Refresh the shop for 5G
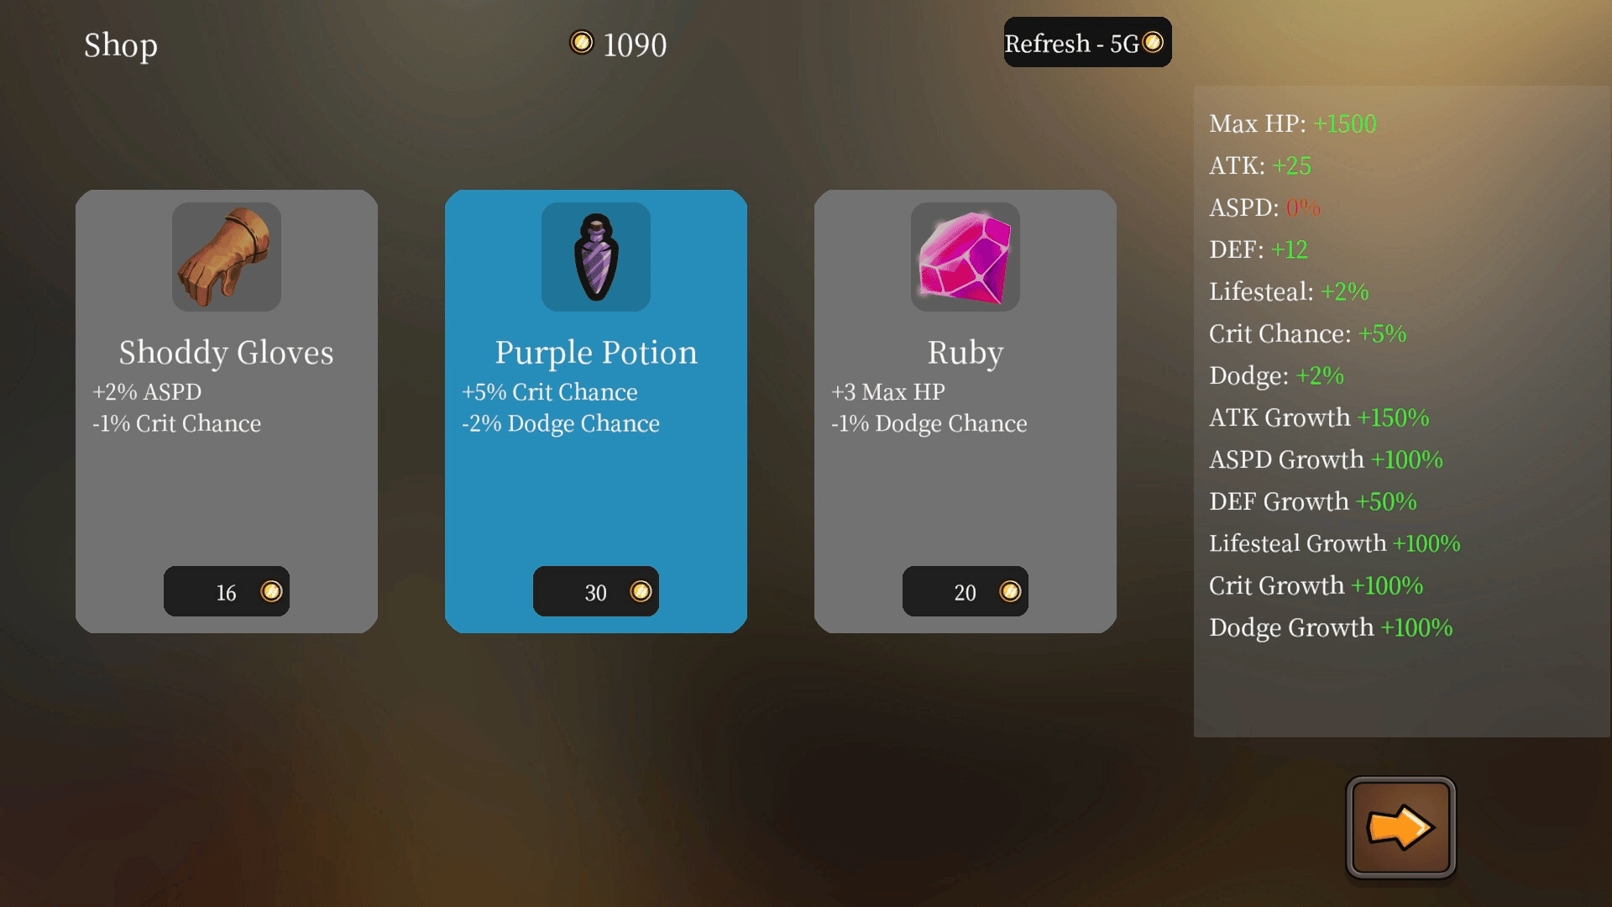The height and width of the screenshot is (907, 1612). (1086, 42)
